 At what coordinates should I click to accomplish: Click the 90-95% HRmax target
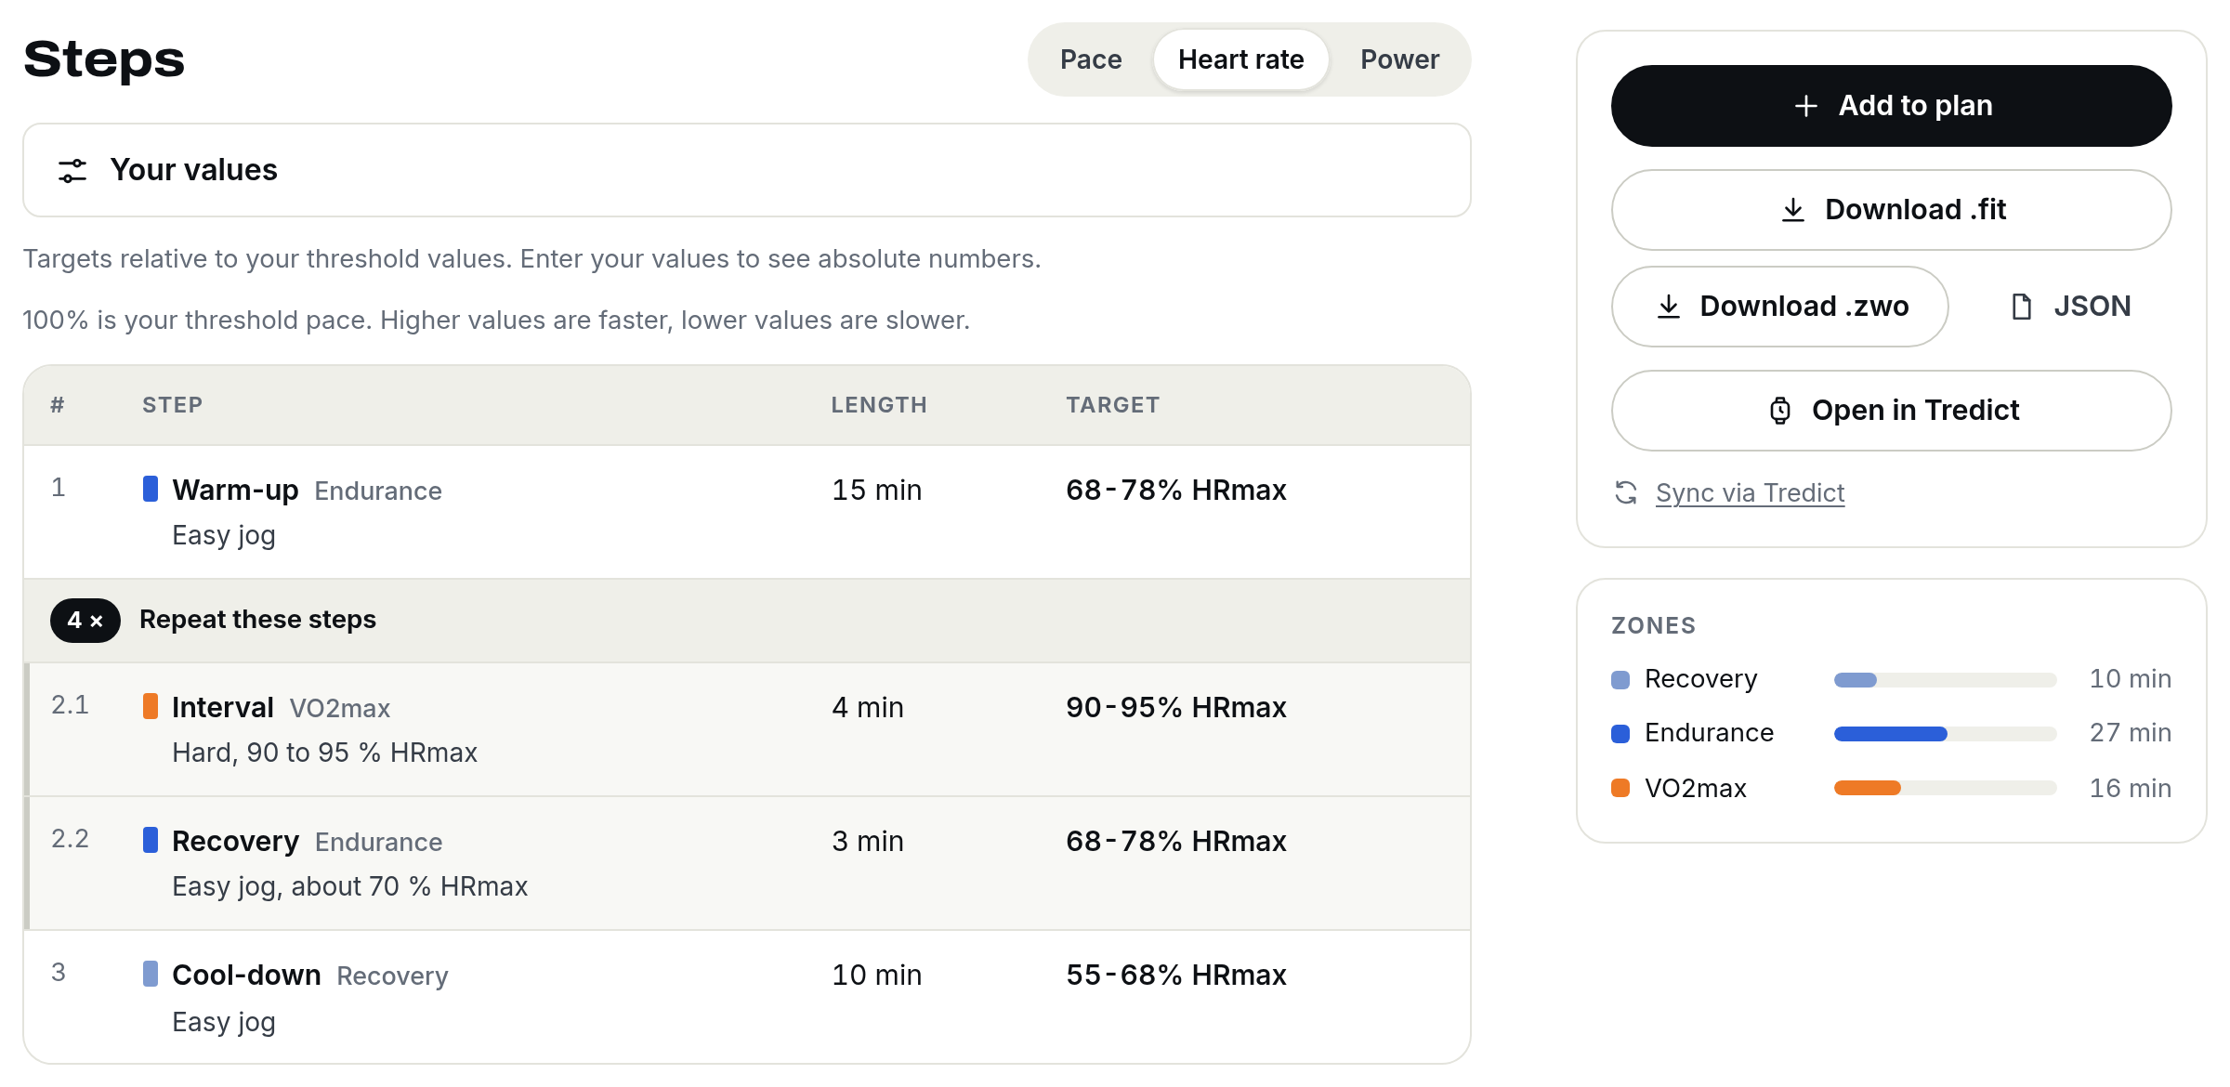click(x=1175, y=707)
